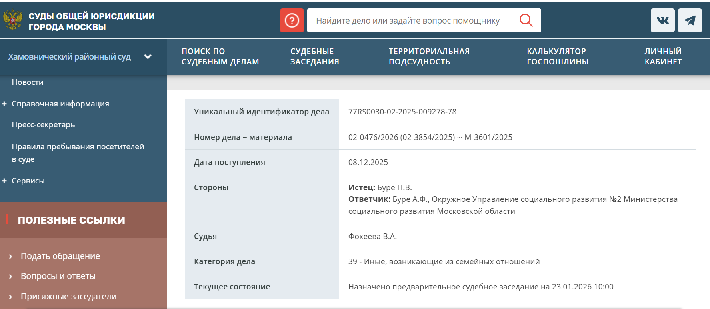
Task: Click the hearing status dated 23.01.2026 10:00
Action: click(481, 287)
